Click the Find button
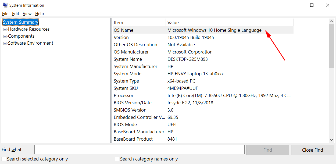The width and height of the screenshot is (336, 164). click(x=268, y=150)
